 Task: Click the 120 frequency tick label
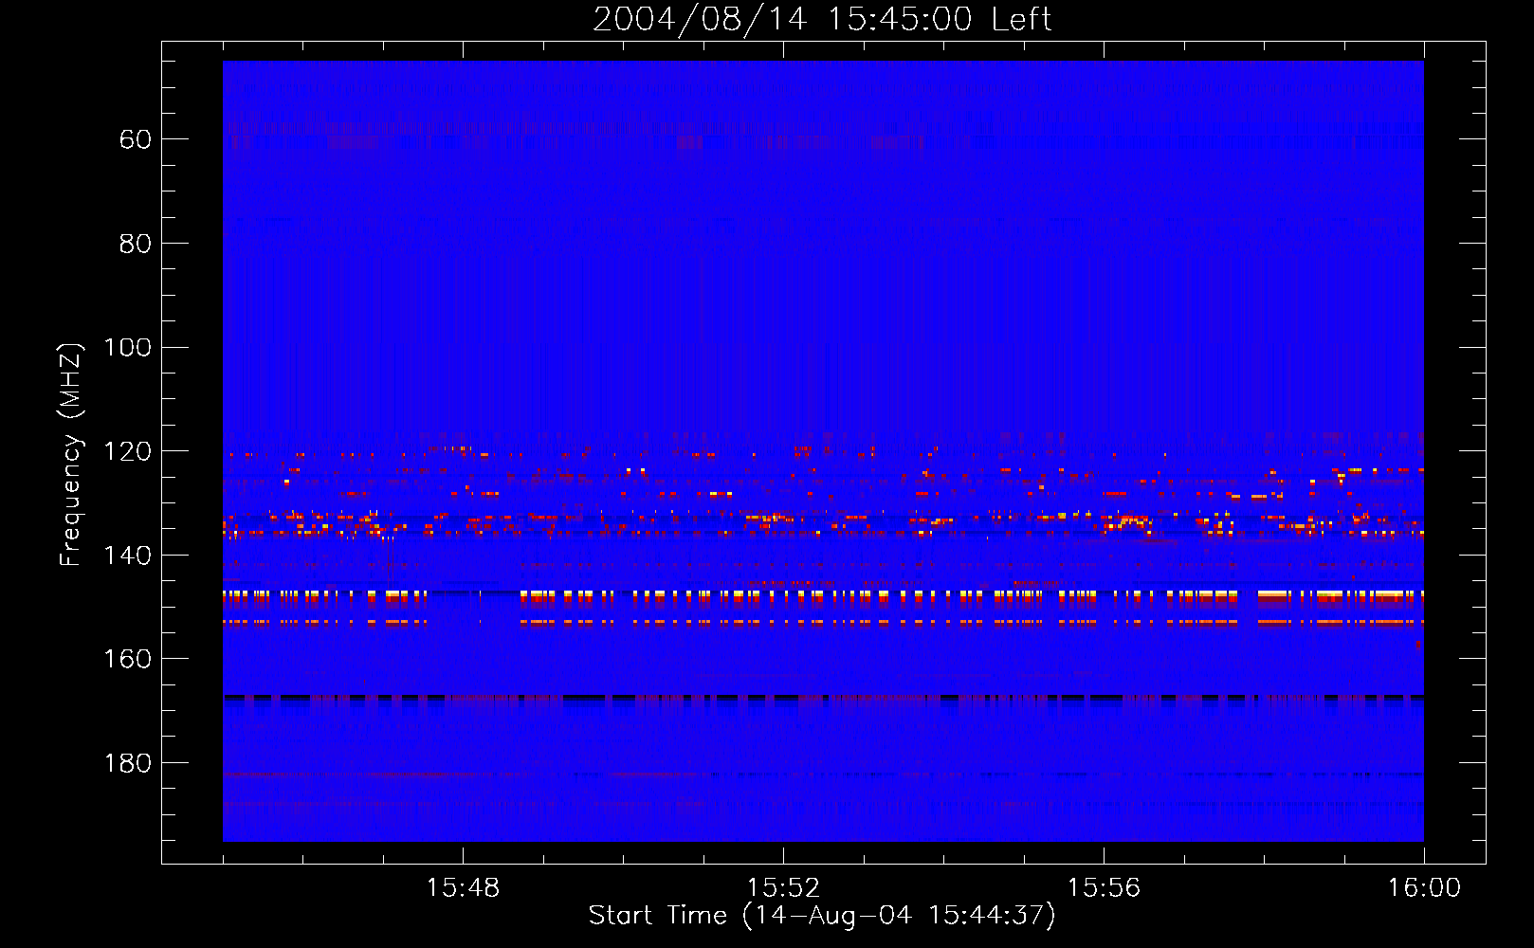[127, 451]
